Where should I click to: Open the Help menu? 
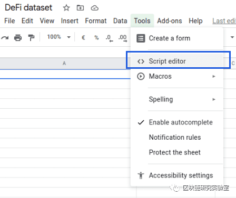(195, 21)
